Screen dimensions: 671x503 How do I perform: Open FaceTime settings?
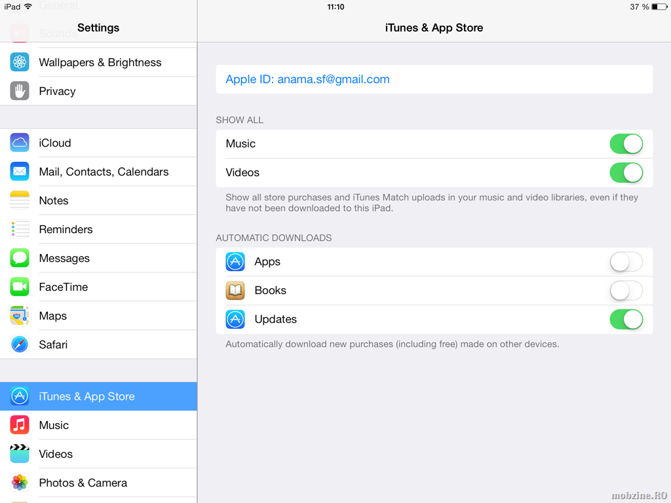(98, 287)
